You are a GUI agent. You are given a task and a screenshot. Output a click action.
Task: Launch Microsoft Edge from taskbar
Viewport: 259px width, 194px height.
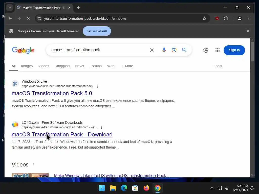point(124,188)
